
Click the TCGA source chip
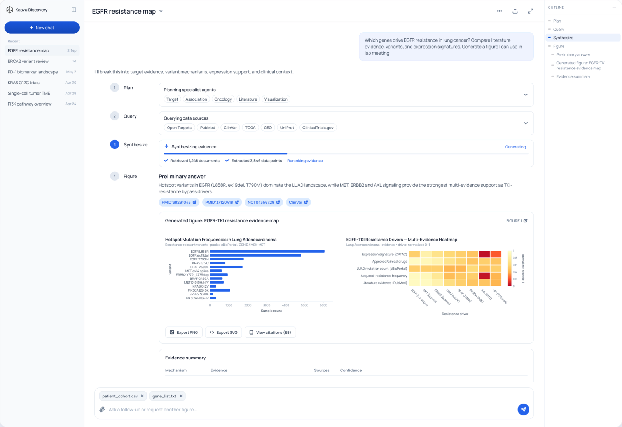point(250,128)
